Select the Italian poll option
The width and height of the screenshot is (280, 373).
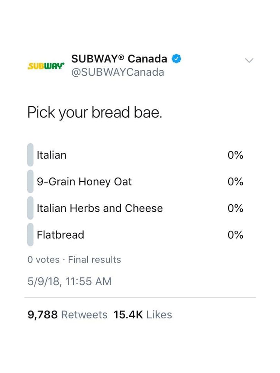52,155
